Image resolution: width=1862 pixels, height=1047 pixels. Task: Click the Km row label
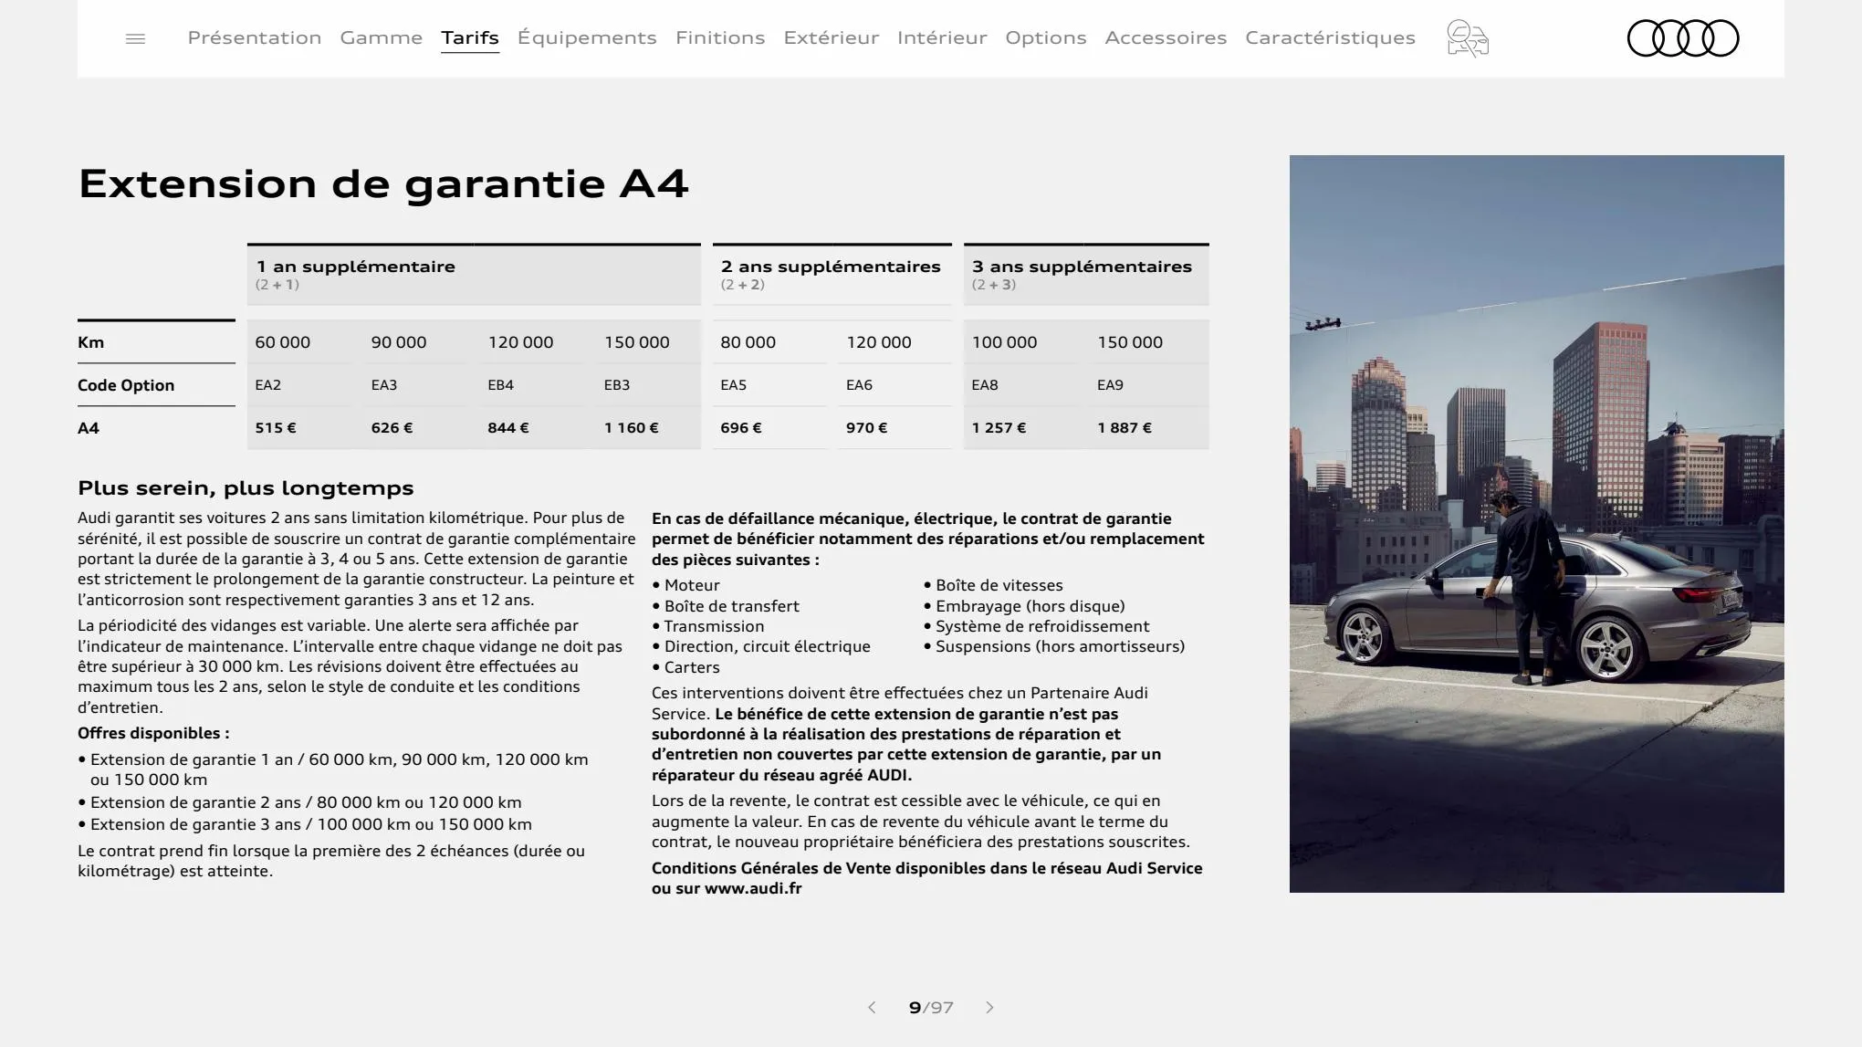tap(91, 342)
